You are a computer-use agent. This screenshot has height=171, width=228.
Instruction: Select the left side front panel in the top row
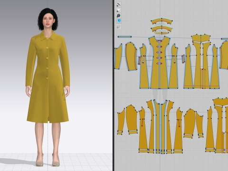(144, 68)
